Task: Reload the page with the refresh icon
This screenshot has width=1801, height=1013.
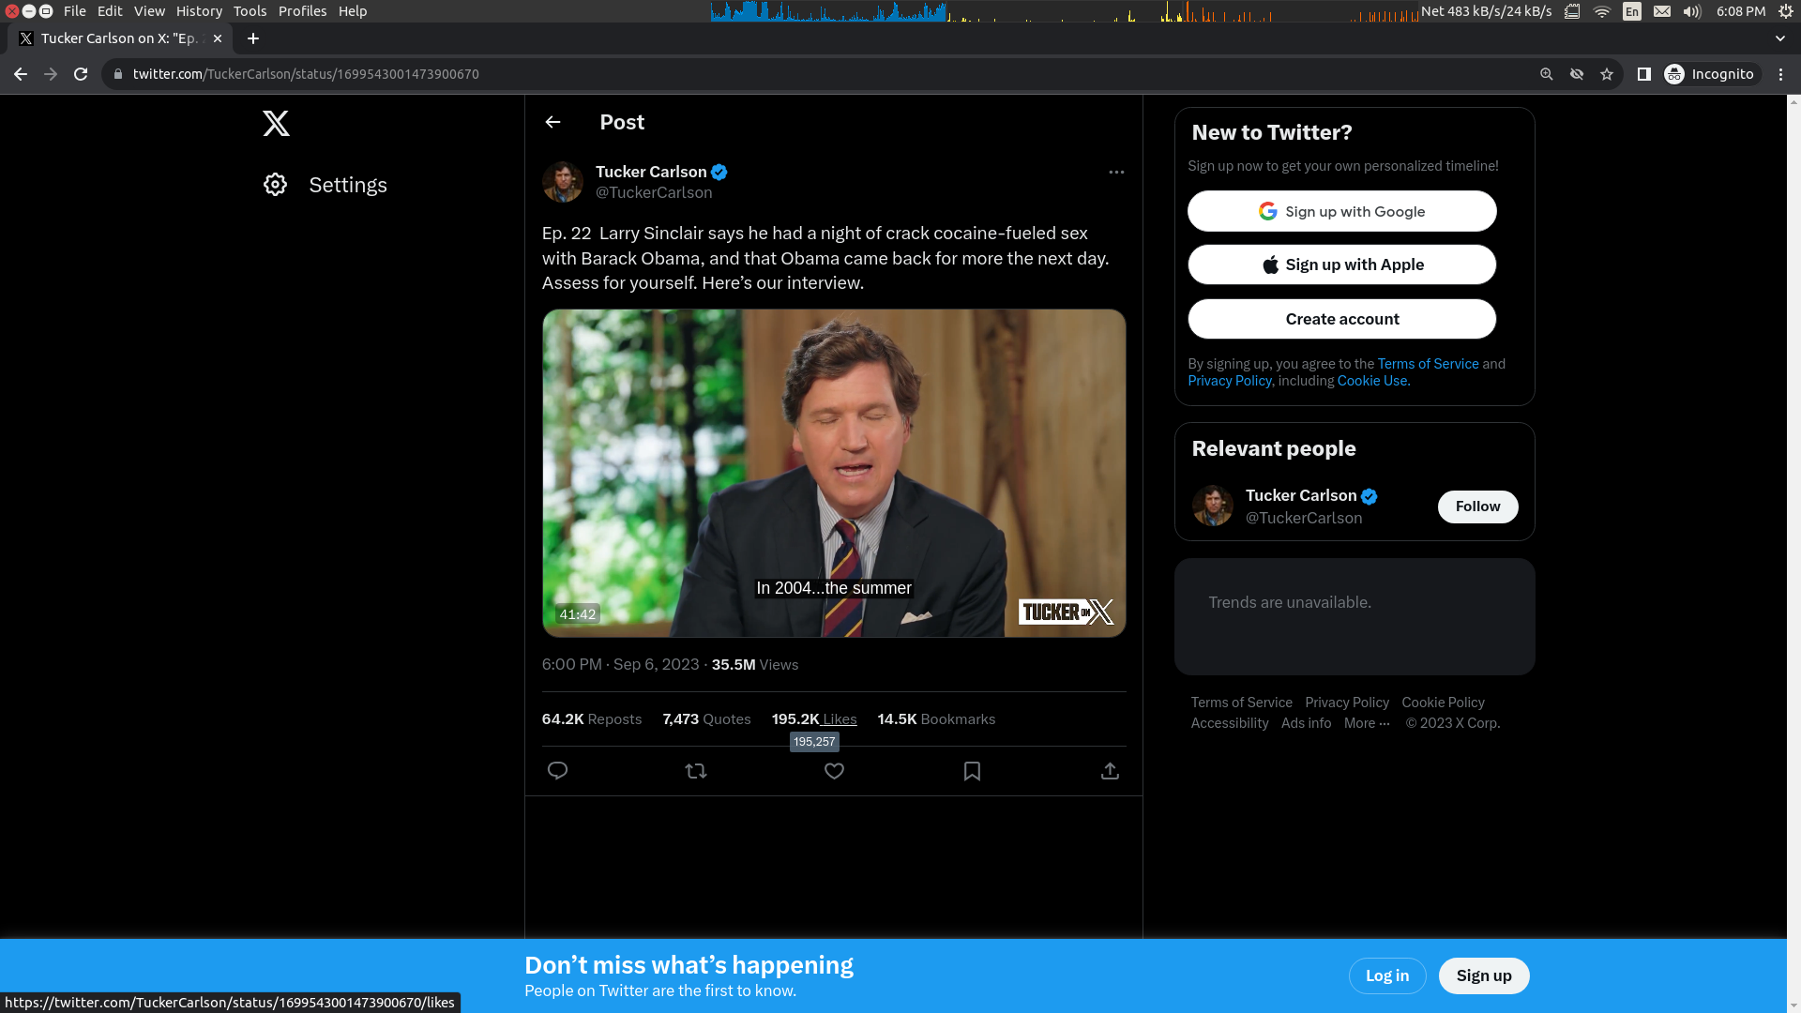Action: [x=81, y=74]
